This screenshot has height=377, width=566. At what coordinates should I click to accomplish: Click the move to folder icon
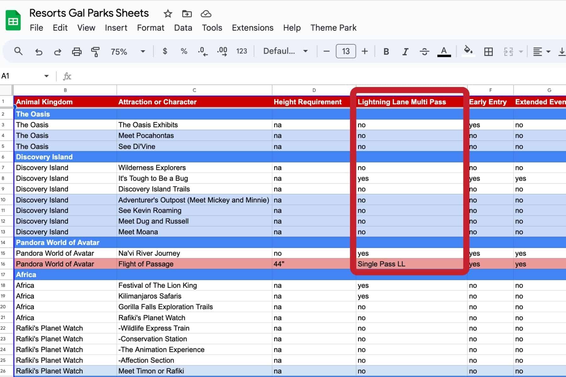187,14
